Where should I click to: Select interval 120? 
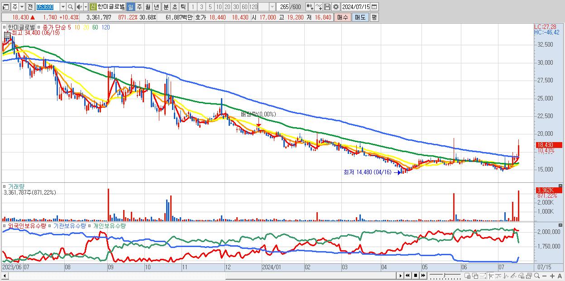(x=253, y=7)
